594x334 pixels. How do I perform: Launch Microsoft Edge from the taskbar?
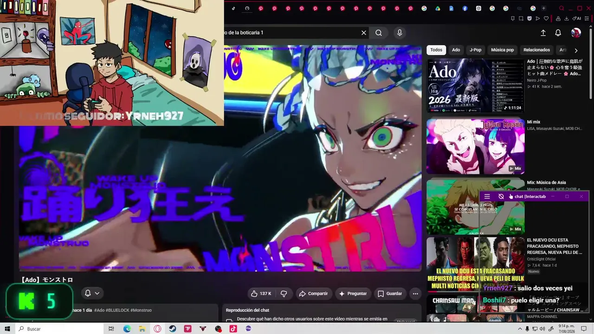click(127, 329)
